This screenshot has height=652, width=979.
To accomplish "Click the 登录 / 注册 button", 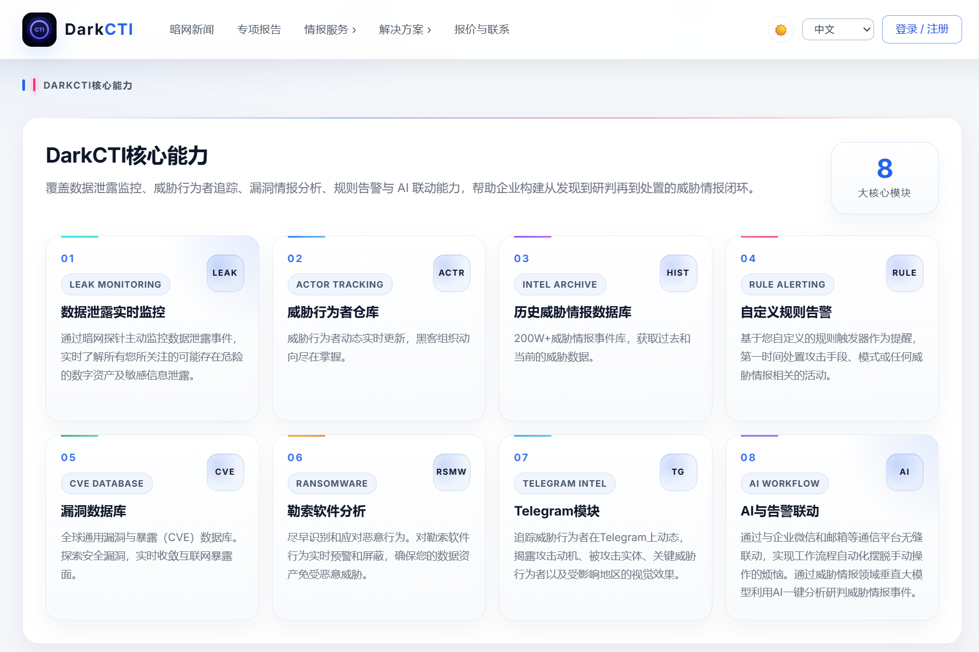I will tap(921, 29).
